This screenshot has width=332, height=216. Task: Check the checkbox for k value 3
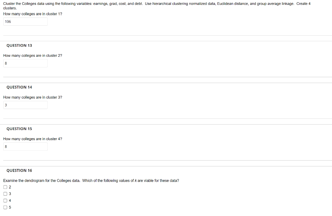click(x=6, y=194)
